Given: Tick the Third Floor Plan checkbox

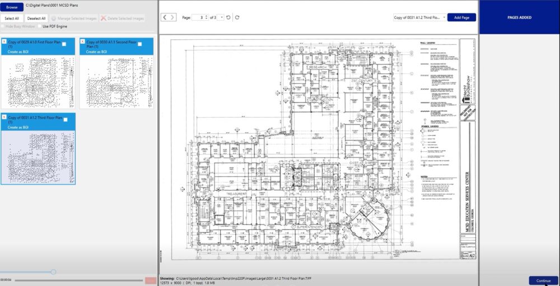Looking at the screenshot, I should (65, 119).
